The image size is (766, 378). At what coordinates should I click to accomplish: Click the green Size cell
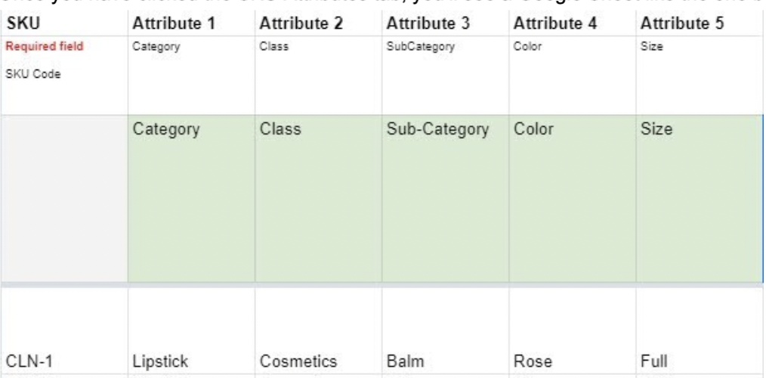pos(653,130)
